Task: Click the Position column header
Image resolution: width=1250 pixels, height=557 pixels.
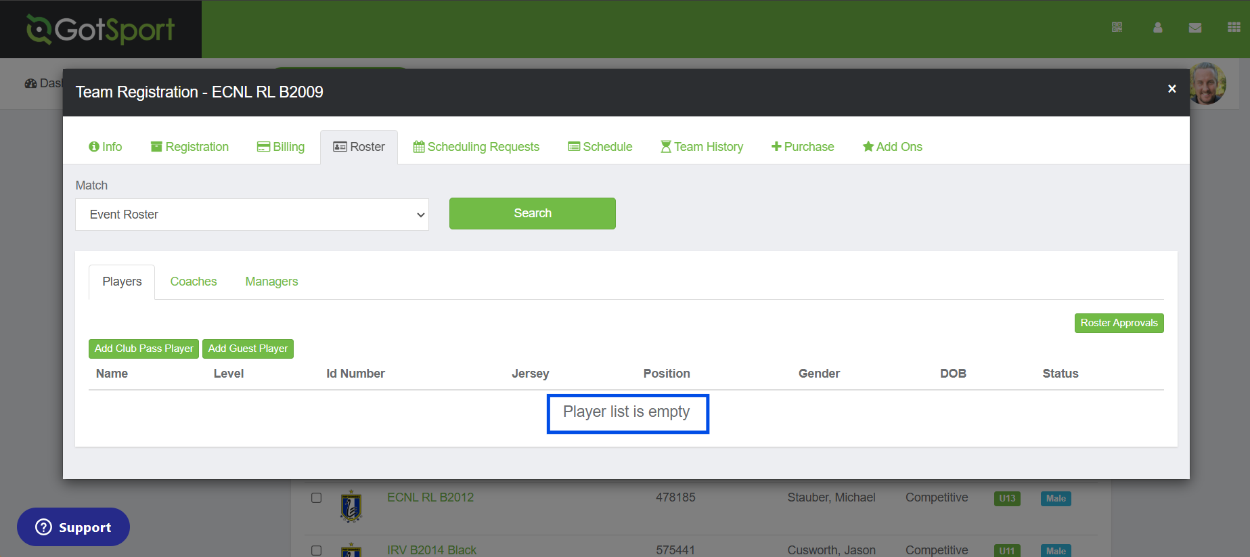Action: point(667,374)
